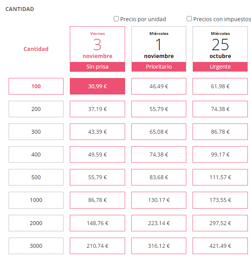Select the 316,12 € price
Image resolution: width=251 pixels, height=258 pixels.
coord(159,246)
